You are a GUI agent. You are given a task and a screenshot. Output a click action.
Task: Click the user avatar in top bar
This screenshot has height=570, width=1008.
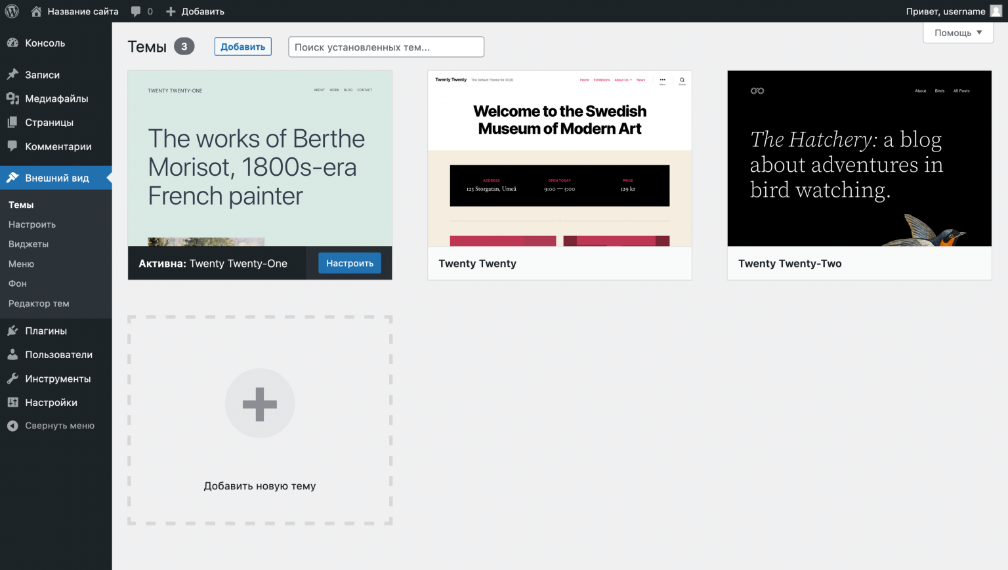click(x=996, y=11)
